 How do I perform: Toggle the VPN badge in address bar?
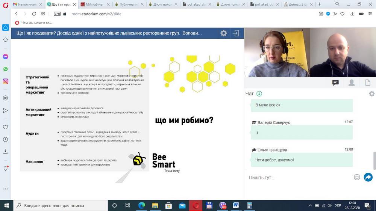57,14
